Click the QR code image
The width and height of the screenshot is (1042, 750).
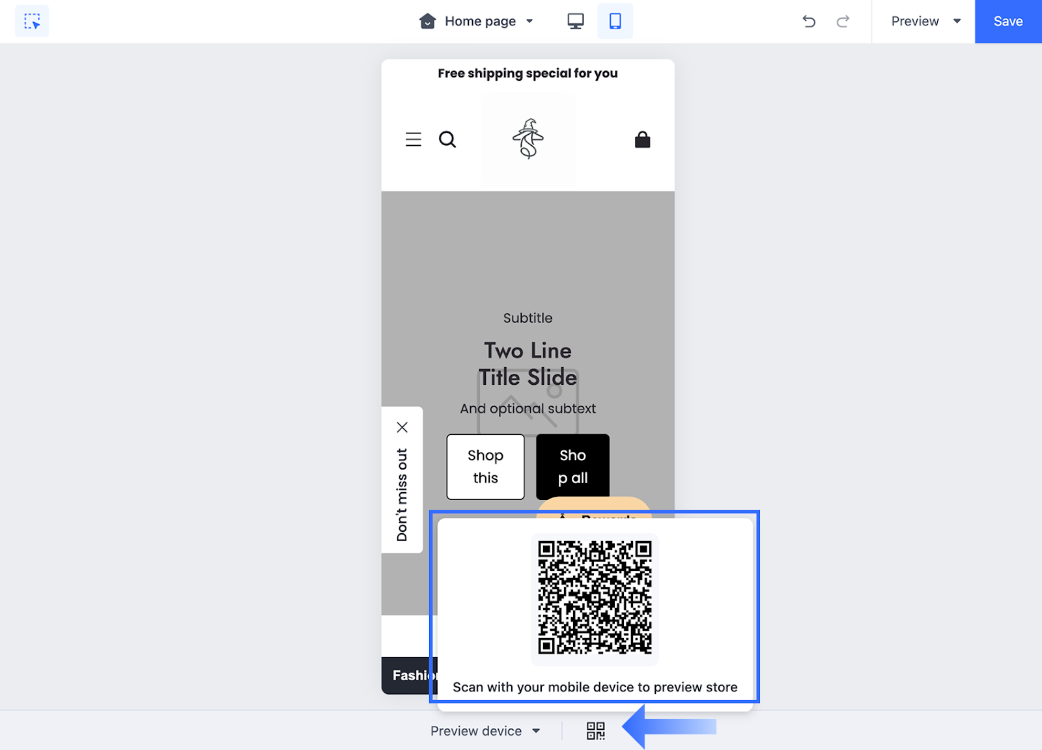595,597
